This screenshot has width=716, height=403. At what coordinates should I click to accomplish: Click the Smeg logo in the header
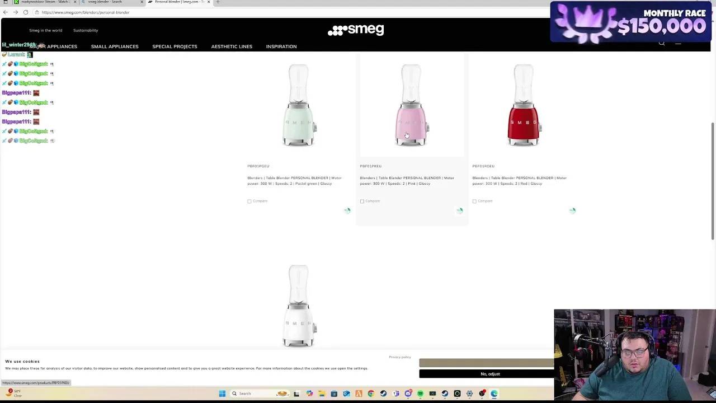pos(356,30)
